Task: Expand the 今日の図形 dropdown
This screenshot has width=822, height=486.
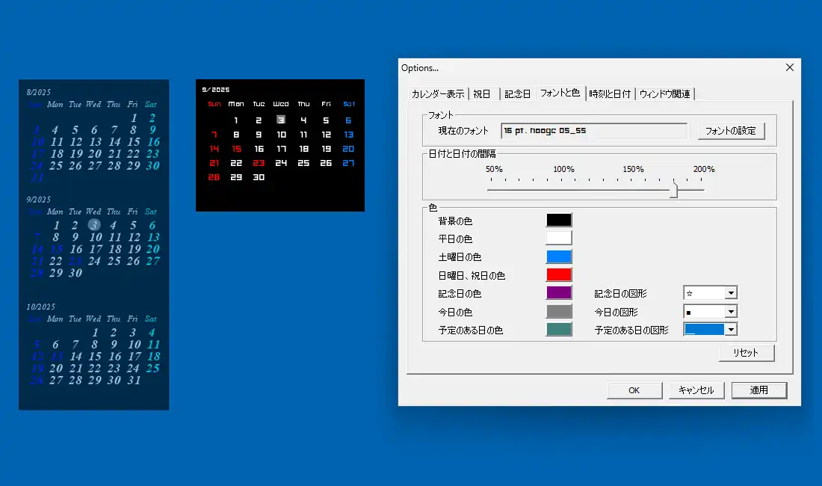Action: tap(731, 312)
